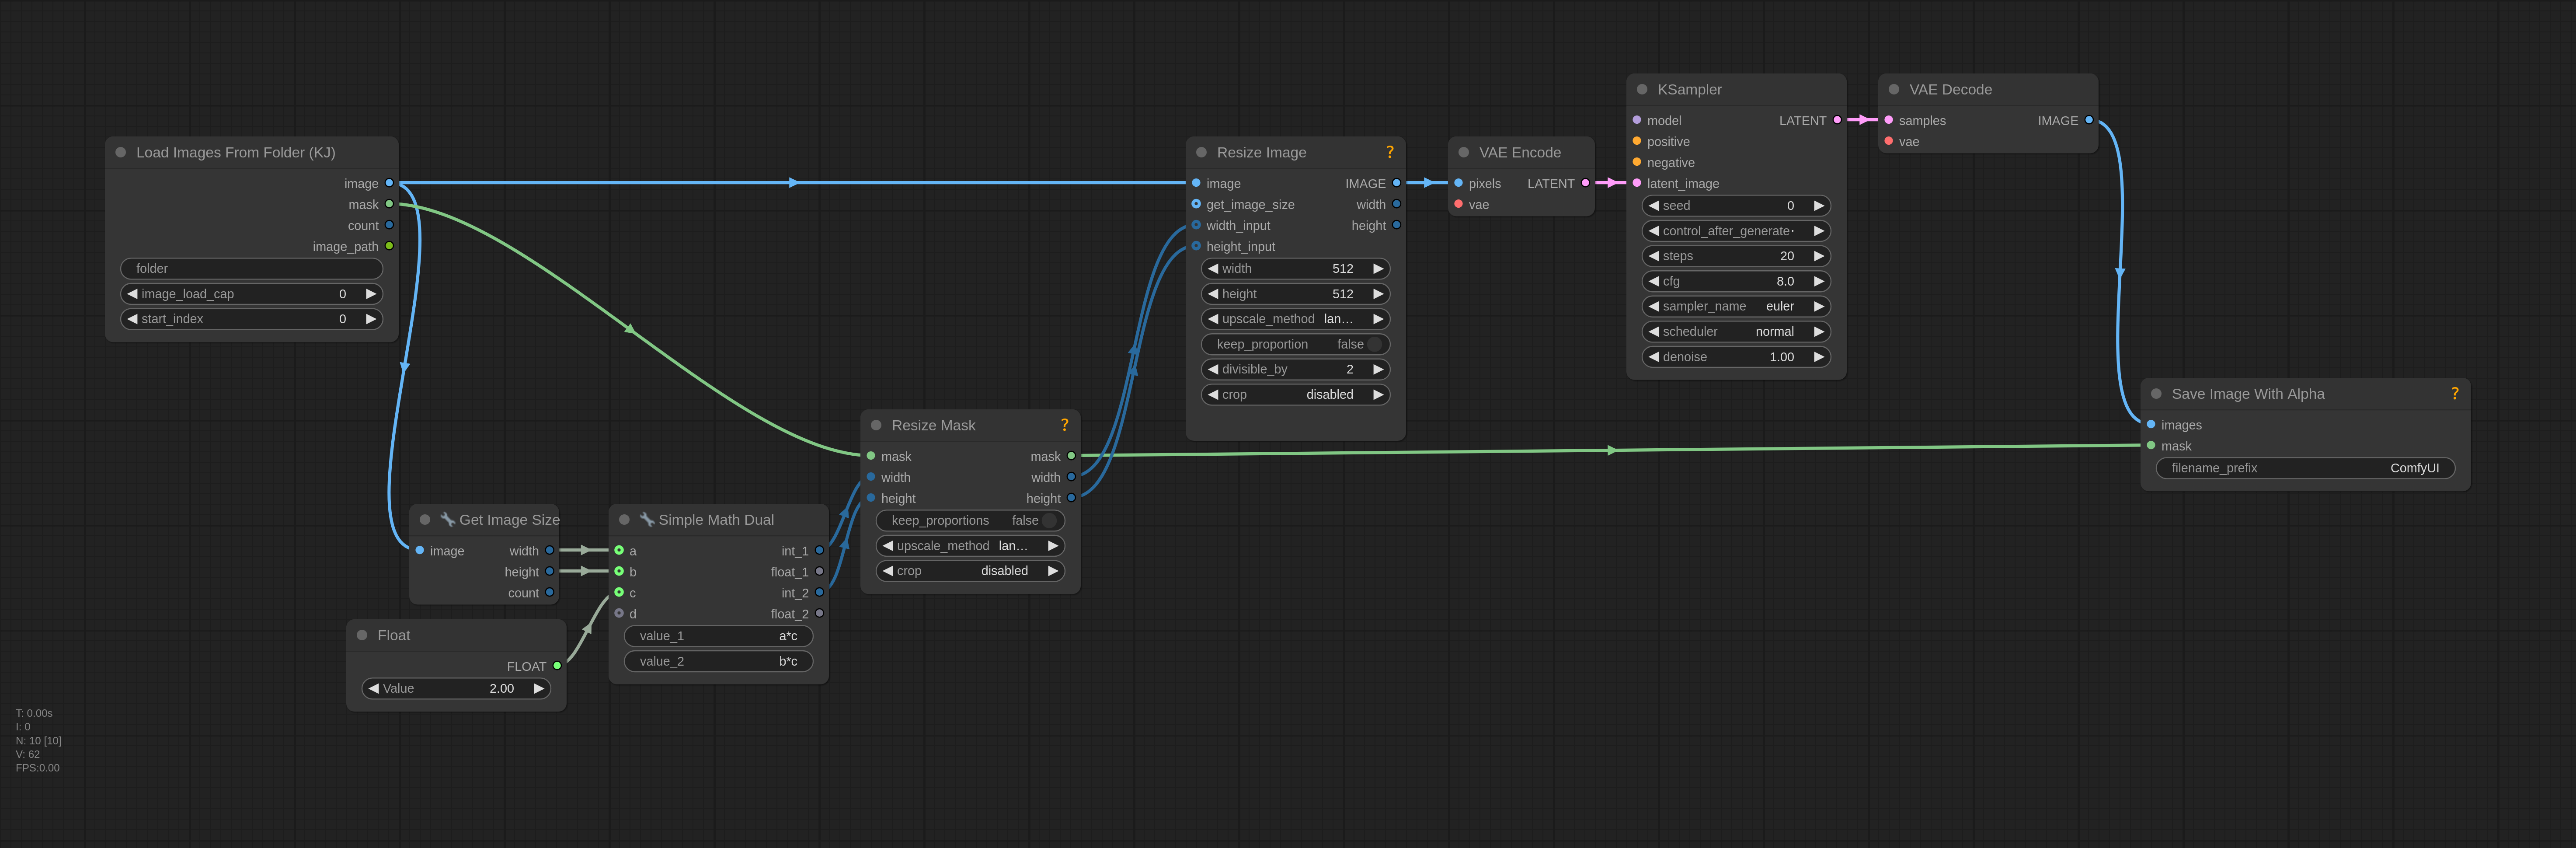Open upscale_method dropdown in Resize Mask
This screenshot has width=2576, height=848.
click(x=970, y=546)
